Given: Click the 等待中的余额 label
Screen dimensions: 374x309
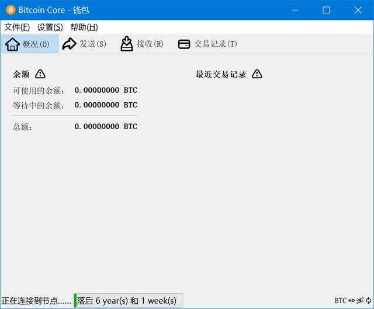Looking at the screenshot, I should coord(39,105).
